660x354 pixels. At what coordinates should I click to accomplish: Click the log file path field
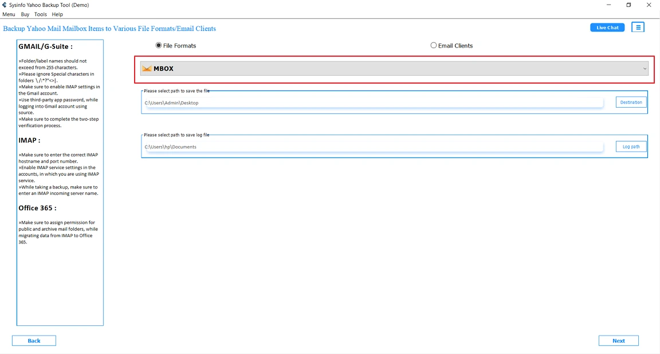373,147
